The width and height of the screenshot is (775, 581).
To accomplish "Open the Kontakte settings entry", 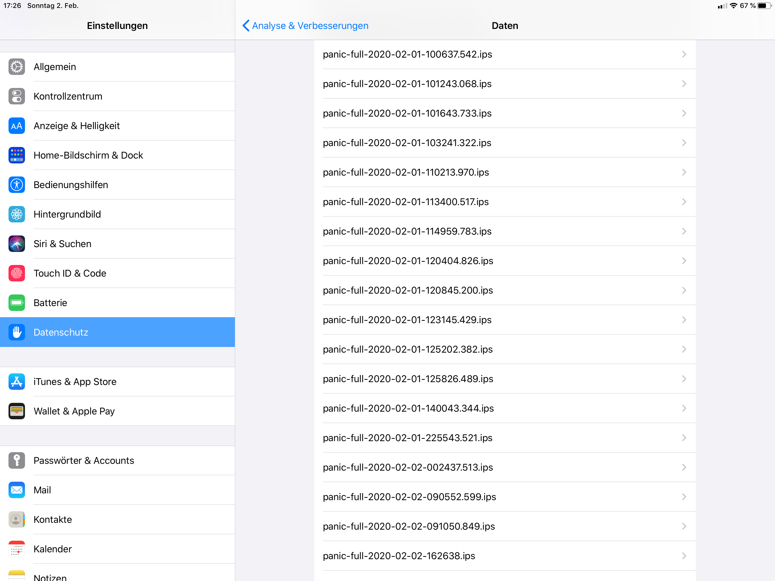I will click(x=52, y=519).
